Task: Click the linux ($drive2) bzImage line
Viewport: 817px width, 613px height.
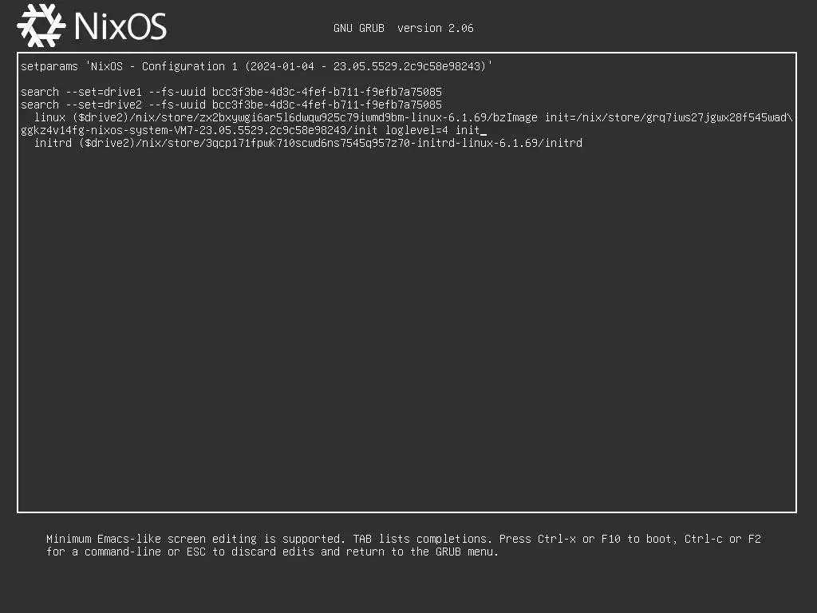Action: pos(413,117)
